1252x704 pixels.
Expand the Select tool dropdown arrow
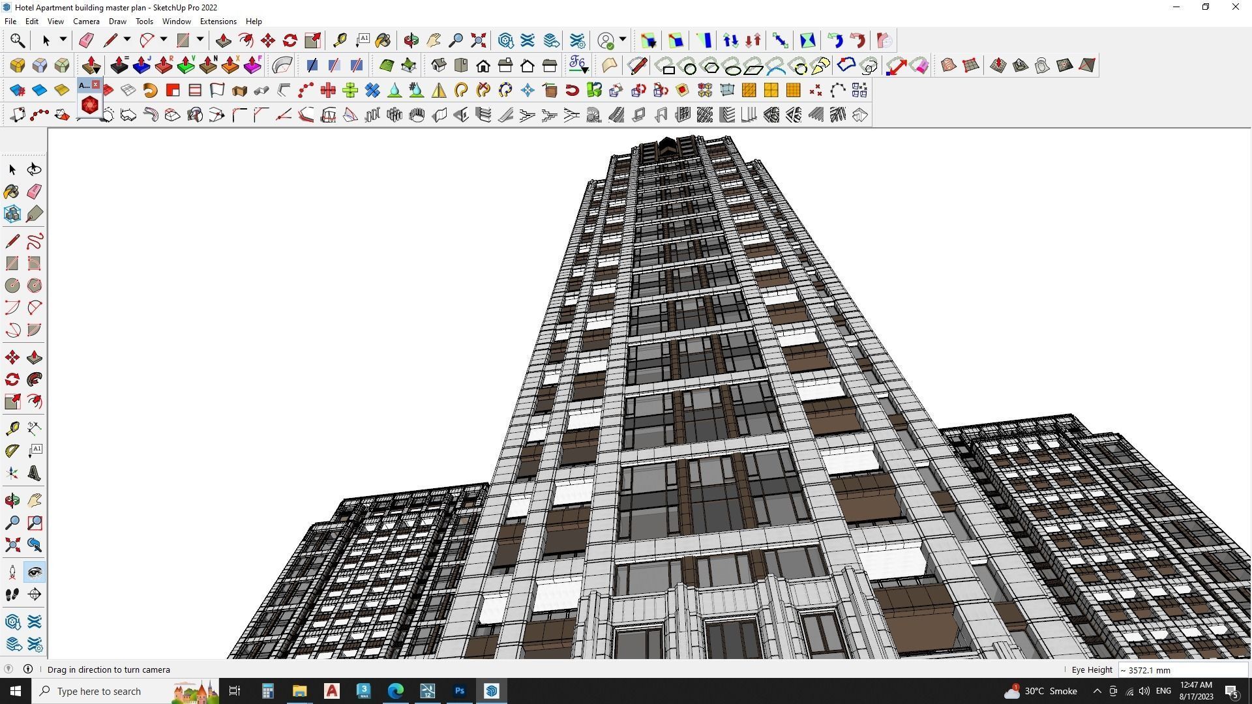63,40
